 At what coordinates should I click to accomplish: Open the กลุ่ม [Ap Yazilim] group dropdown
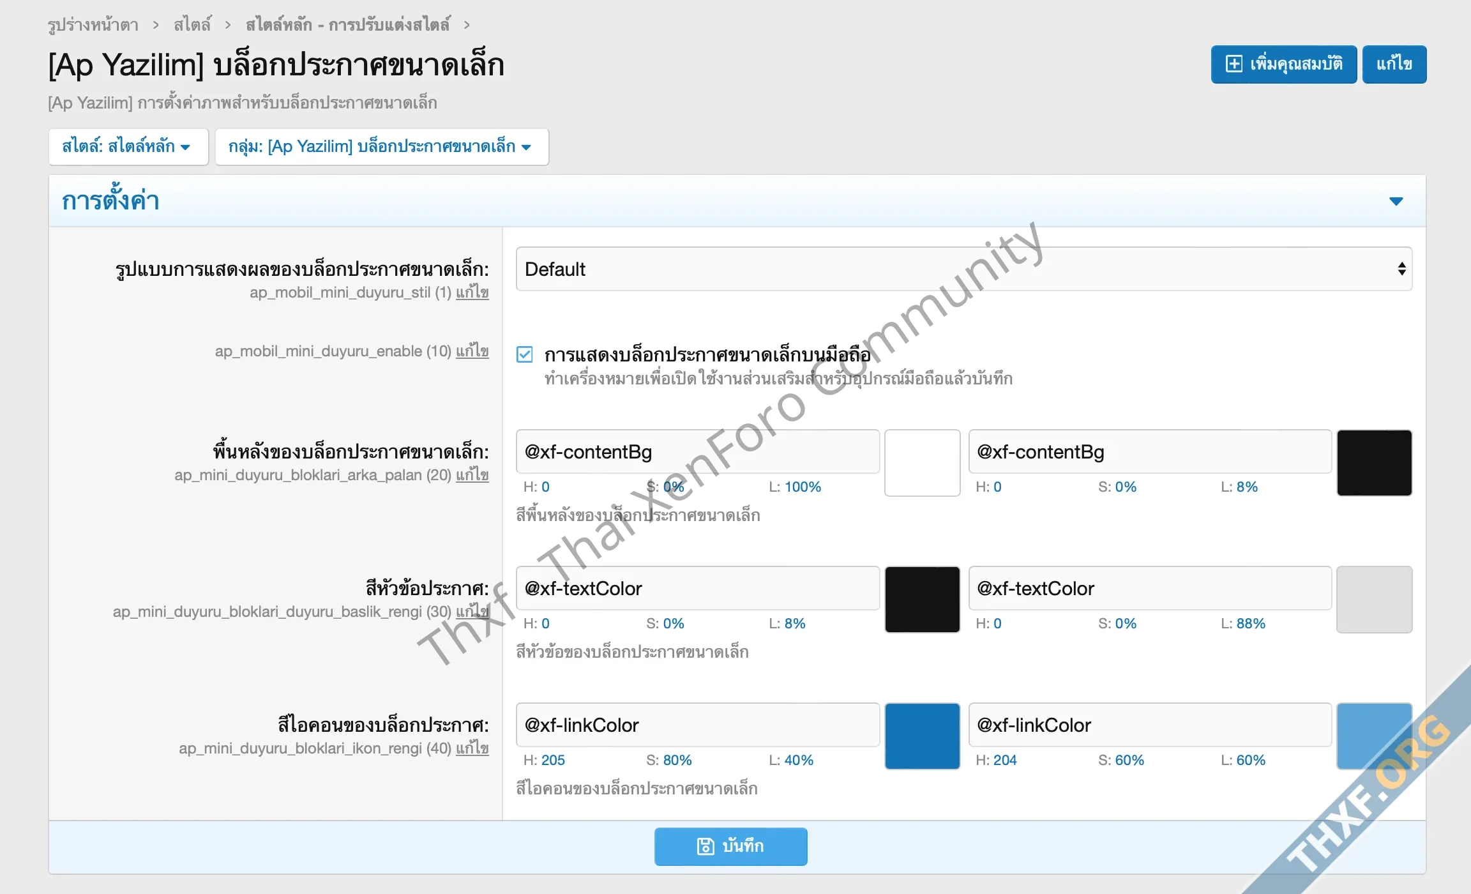tap(381, 146)
